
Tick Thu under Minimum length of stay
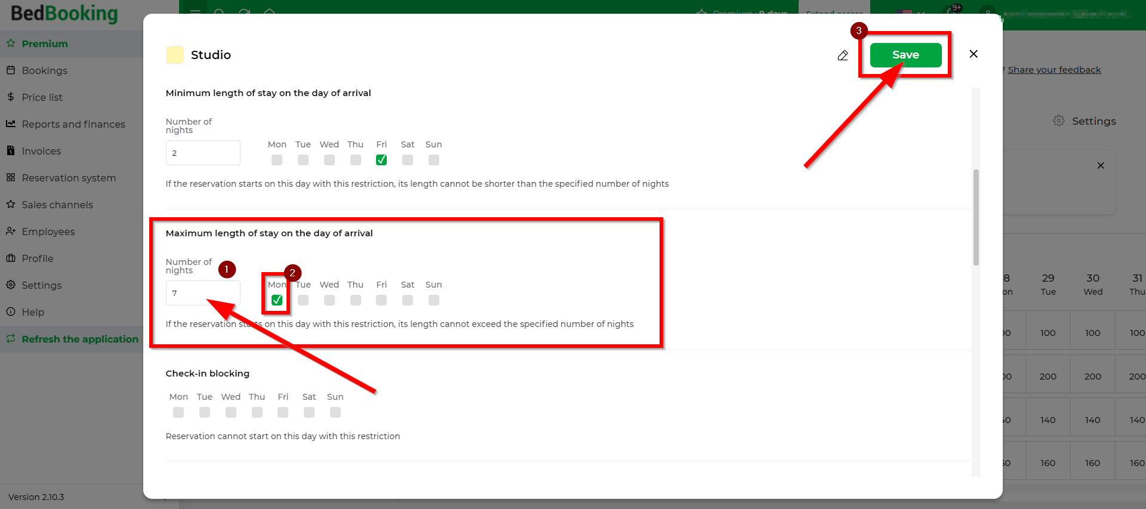tap(356, 160)
